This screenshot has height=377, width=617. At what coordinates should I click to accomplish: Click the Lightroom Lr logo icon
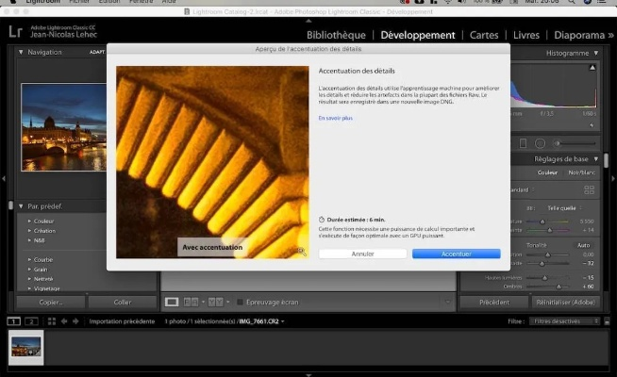[14, 33]
